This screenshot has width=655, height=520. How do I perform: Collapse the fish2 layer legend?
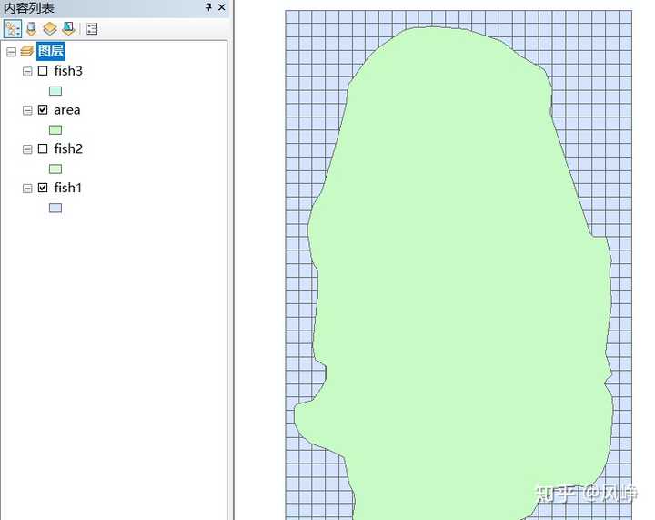click(x=27, y=149)
